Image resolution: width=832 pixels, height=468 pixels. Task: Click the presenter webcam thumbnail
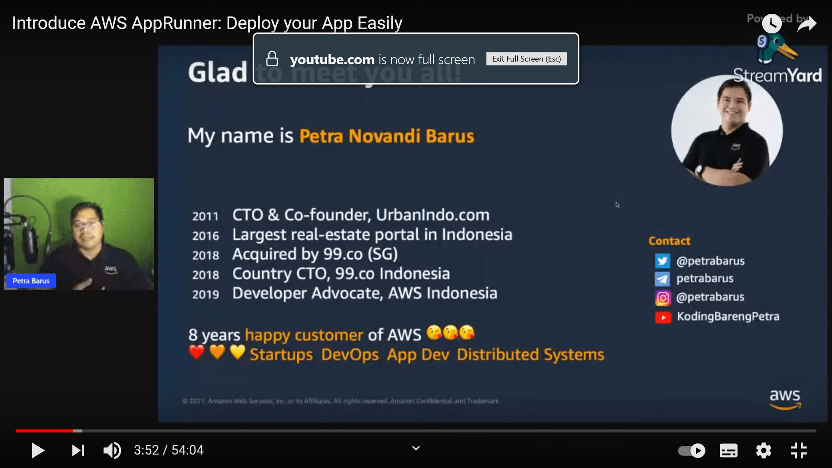[x=79, y=234]
